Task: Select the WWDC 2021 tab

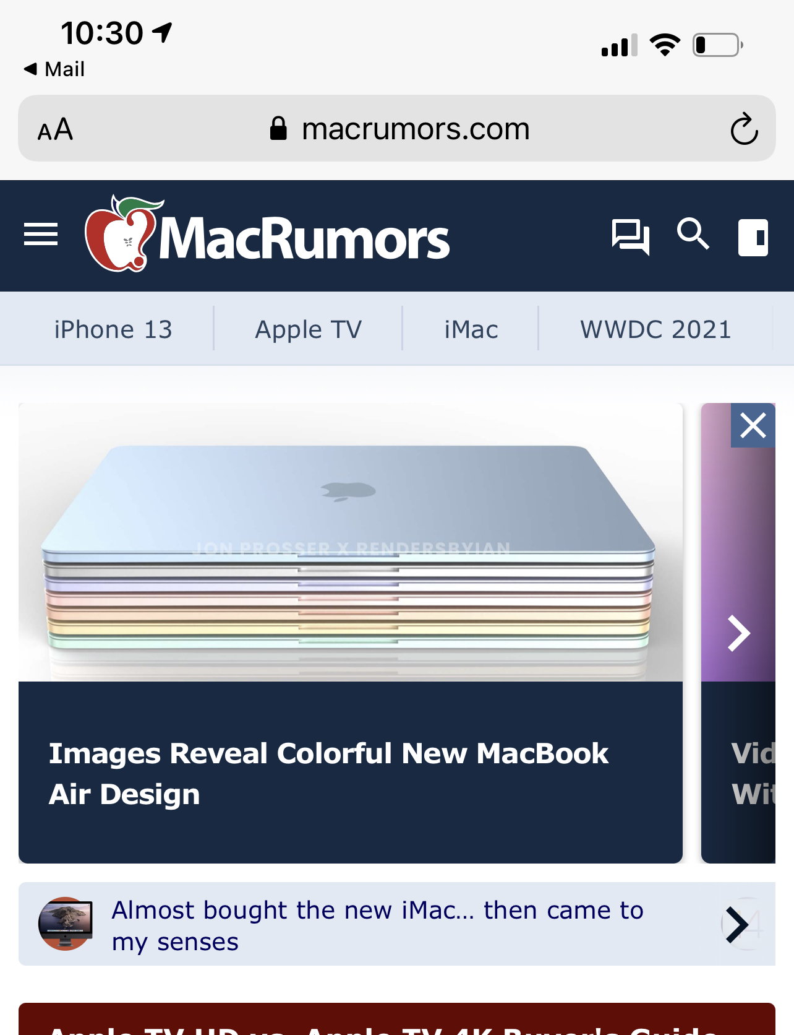Action: click(x=655, y=329)
